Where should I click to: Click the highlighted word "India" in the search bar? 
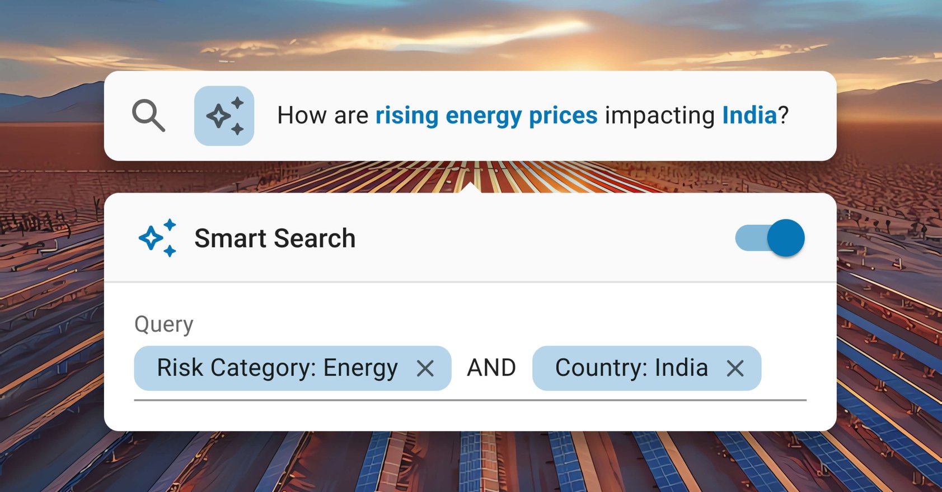749,116
